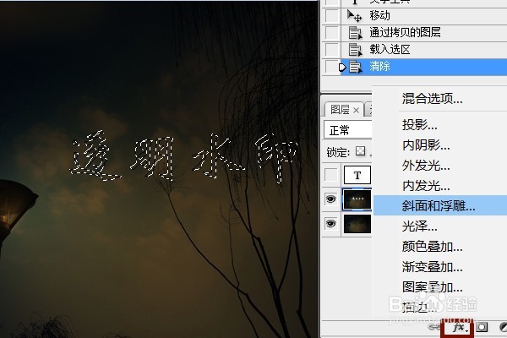Viewport: 507px width, 338px height.
Task: Hide the selected copied layer's eye icon
Action: point(330,199)
